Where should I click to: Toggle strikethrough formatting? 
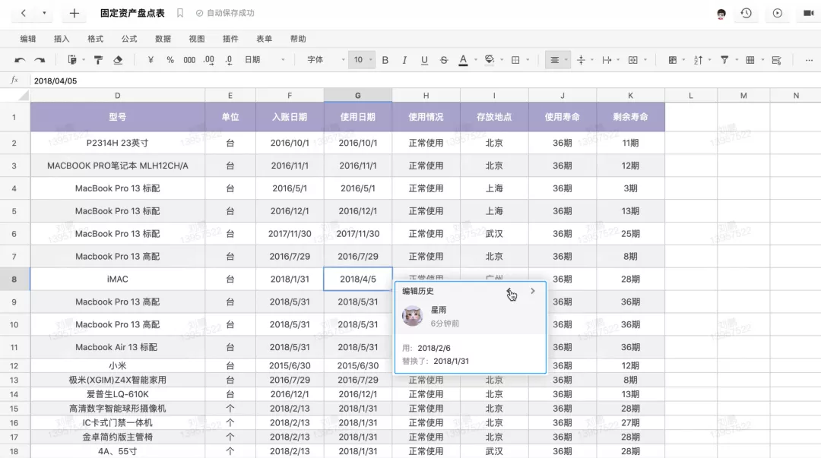tap(444, 60)
